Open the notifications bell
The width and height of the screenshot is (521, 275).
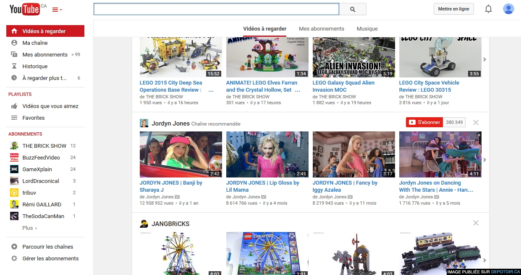click(x=488, y=9)
